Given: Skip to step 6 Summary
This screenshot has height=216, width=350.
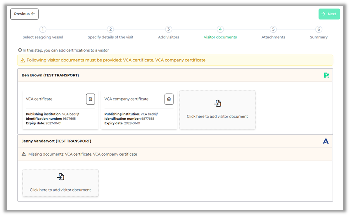Looking at the screenshot, I should click(x=319, y=29).
